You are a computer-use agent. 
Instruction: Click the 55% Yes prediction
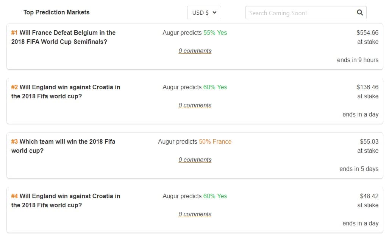point(215,33)
